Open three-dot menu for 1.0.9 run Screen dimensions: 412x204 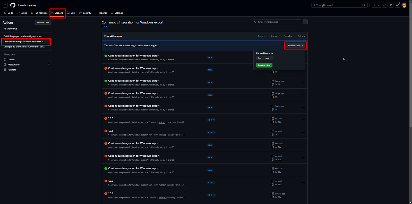point(303,120)
